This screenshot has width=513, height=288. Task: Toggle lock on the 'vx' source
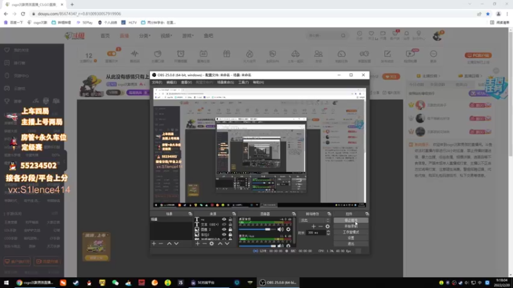(x=230, y=220)
